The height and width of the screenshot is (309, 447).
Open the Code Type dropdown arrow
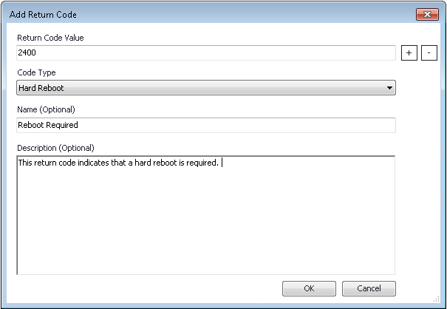(x=389, y=89)
